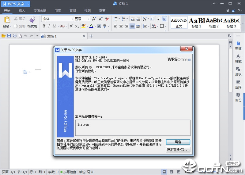245x175 pixels.
Task: Click 拼写检查 in status bar
Action: pyautogui.click(x=68, y=172)
